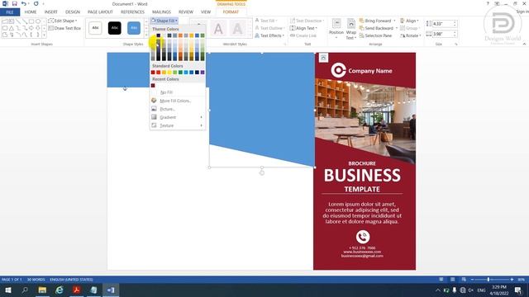Choose Picture fill option
This screenshot has height=297, width=529.
tap(178, 109)
